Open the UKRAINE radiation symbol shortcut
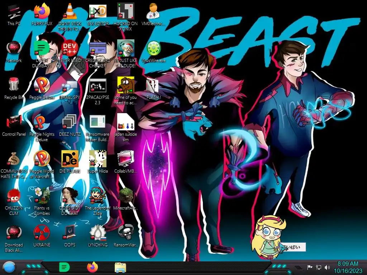 pos(42,236)
